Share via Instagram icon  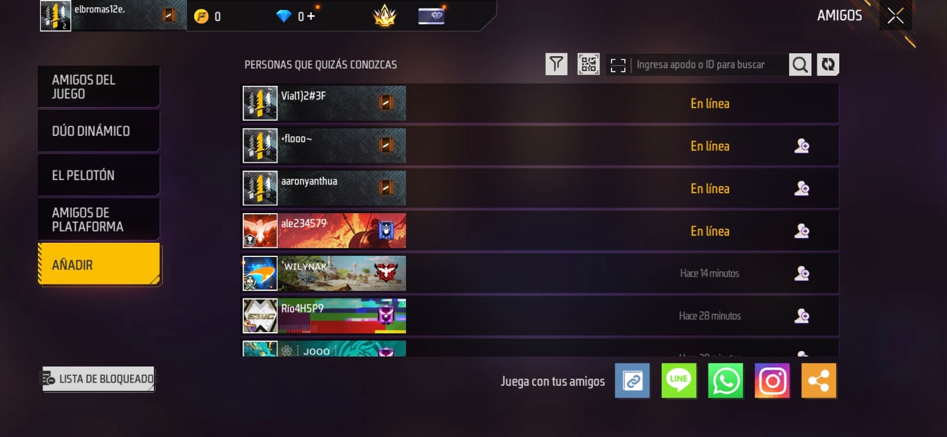click(x=772, y=381)
